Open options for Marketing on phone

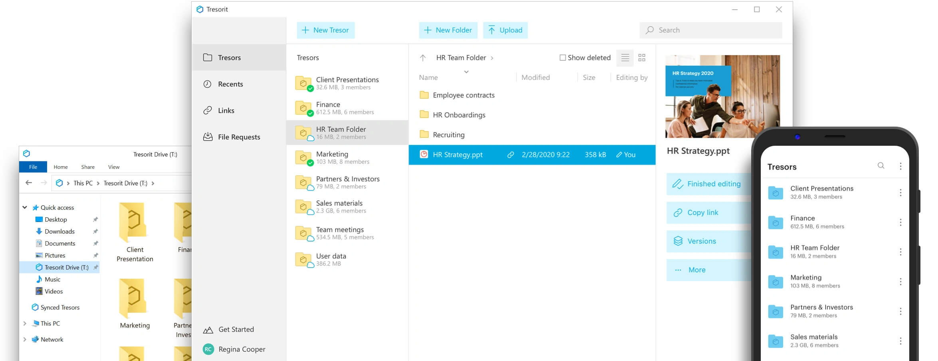(x=900, y=282)
